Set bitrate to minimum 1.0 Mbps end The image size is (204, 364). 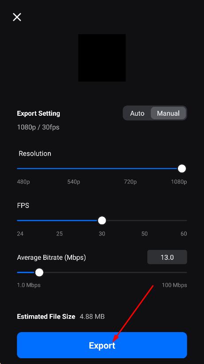[x=17, y=273]
